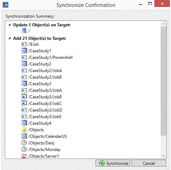This screenshot has height=170, width=171.
Task: Select /CaseStudy1/Powershell in the list
Action: coord(51,57)
